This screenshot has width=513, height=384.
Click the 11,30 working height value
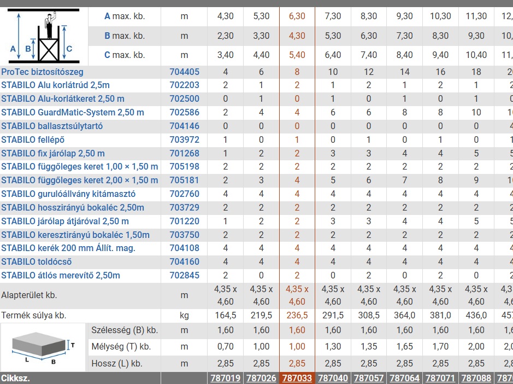476,16
